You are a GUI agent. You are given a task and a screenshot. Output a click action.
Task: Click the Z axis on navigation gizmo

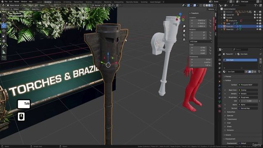180,14
